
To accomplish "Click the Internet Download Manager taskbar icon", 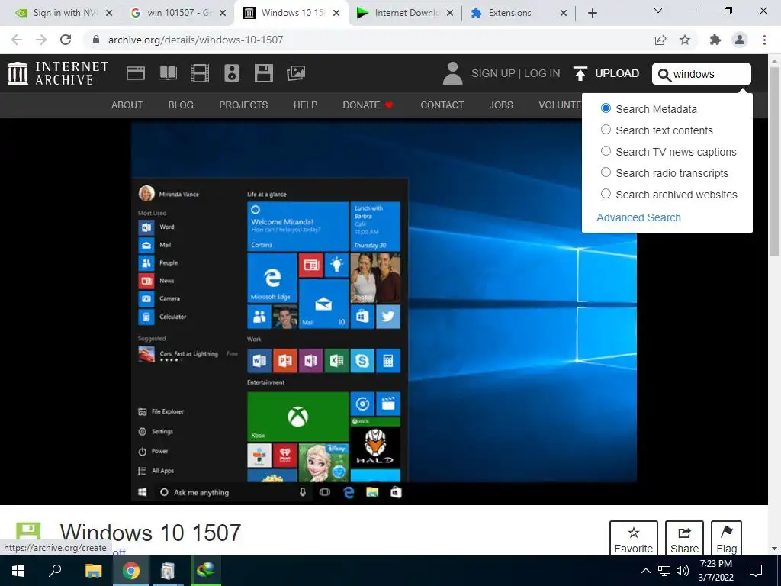I will [x=206, y=571].
